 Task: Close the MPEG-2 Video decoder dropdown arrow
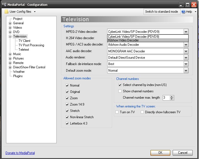pyautogui.click(x=186, y=31)
